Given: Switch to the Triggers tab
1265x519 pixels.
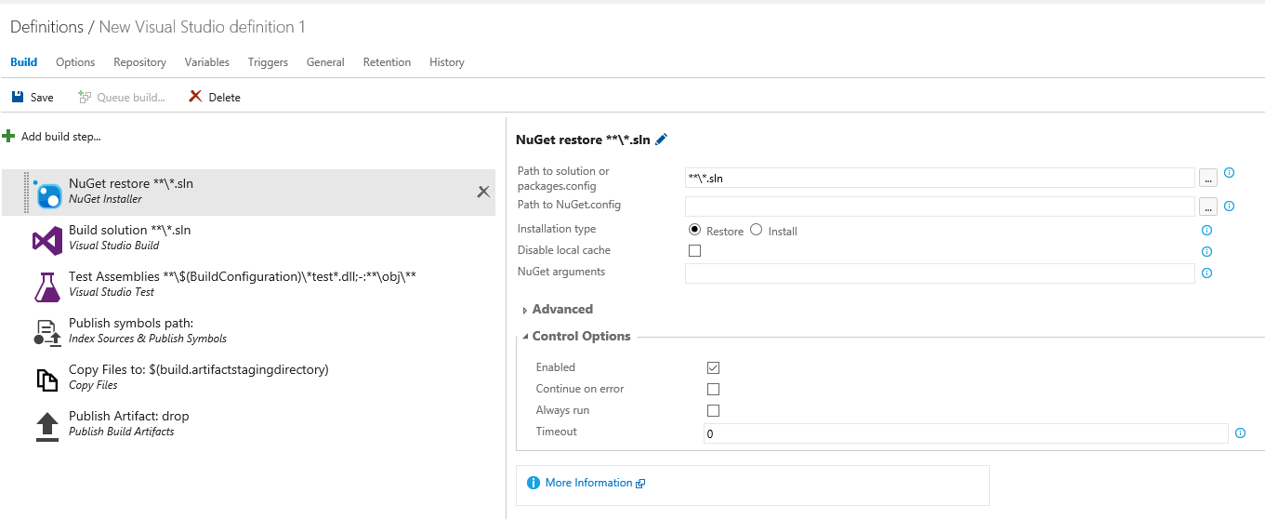Looking at the screenshot, I should pyautogui.click(x=268, y=62).
